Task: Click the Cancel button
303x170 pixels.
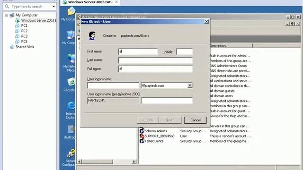Action: coord(195,120)
